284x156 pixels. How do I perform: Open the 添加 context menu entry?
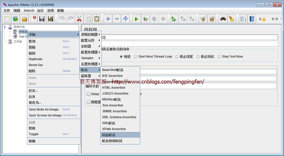(54, 34)
